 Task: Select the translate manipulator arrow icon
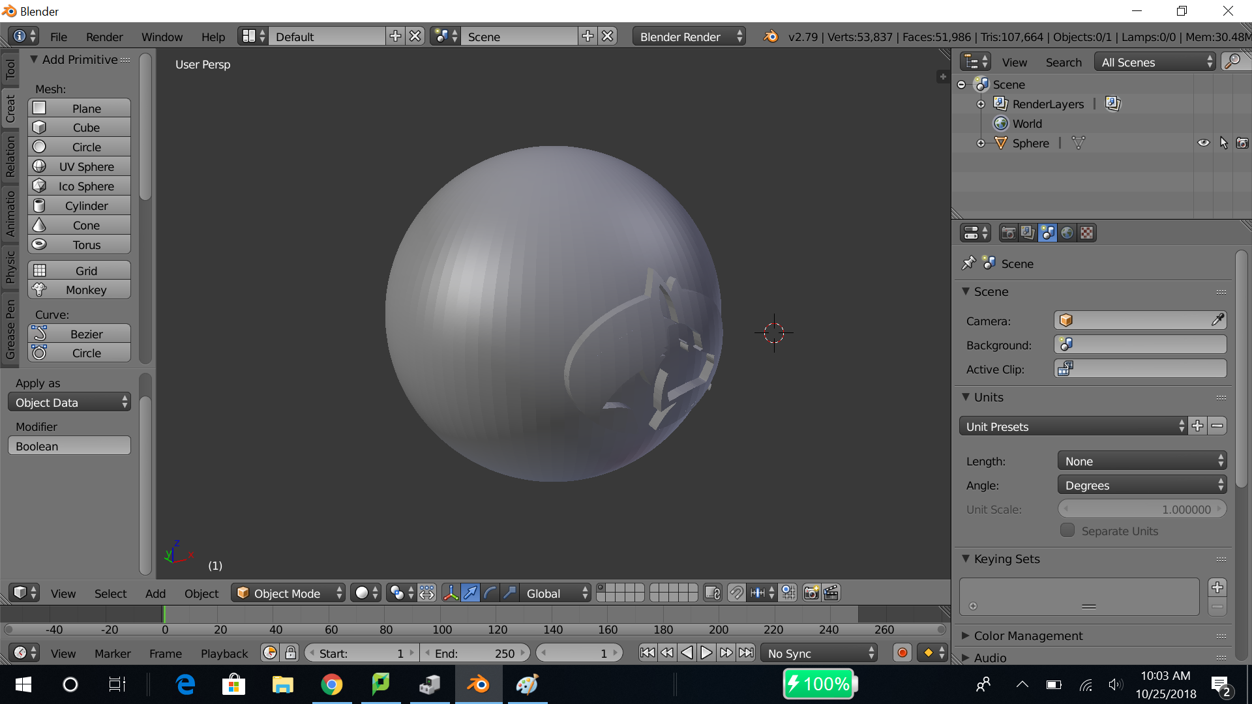470,593
